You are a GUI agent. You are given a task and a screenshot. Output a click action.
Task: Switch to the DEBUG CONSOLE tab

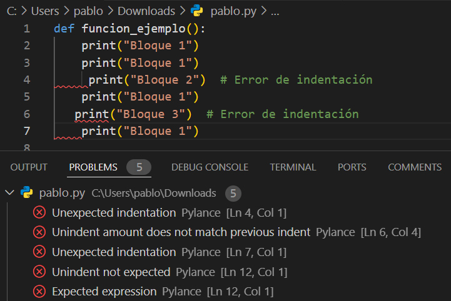[x=210, y=167]
